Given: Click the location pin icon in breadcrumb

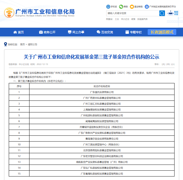Looking at the screenshot, I should click(6, 44).
